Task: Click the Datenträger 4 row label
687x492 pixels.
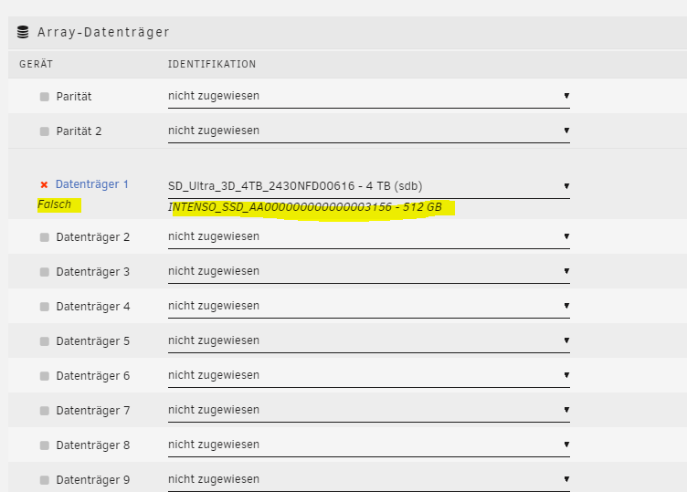Action: point(93,307)
